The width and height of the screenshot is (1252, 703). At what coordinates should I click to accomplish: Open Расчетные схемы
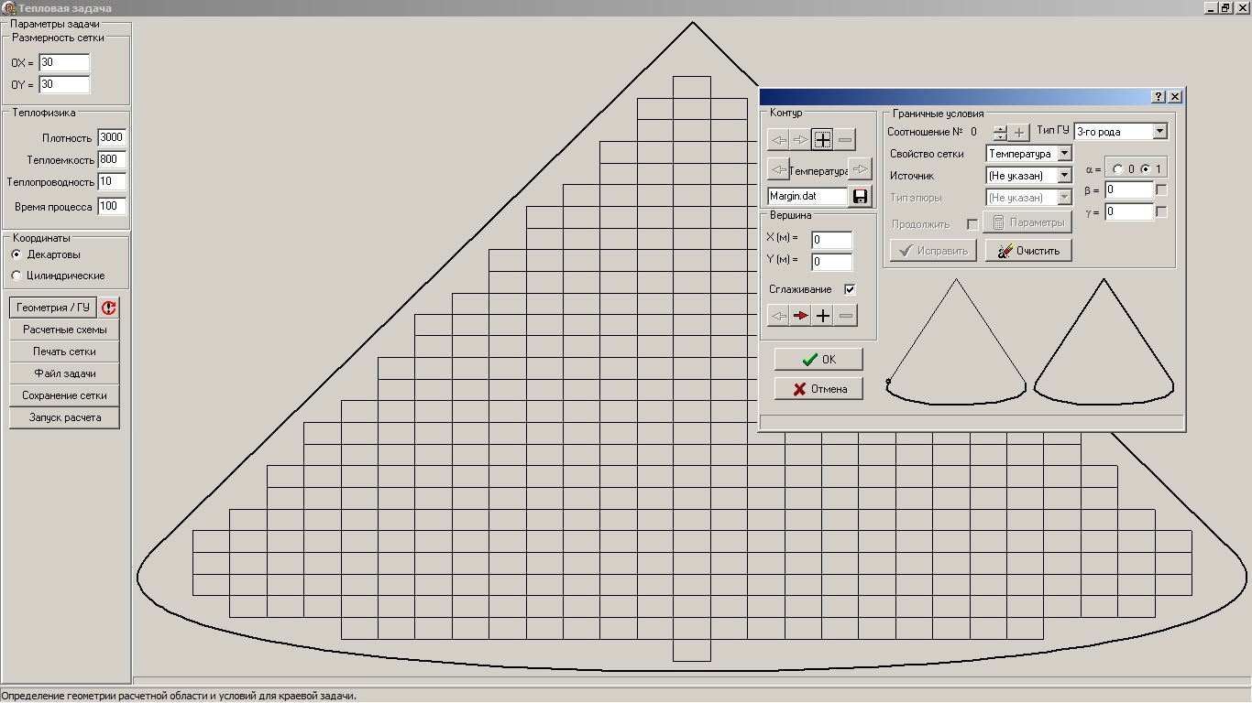point(64,330)
